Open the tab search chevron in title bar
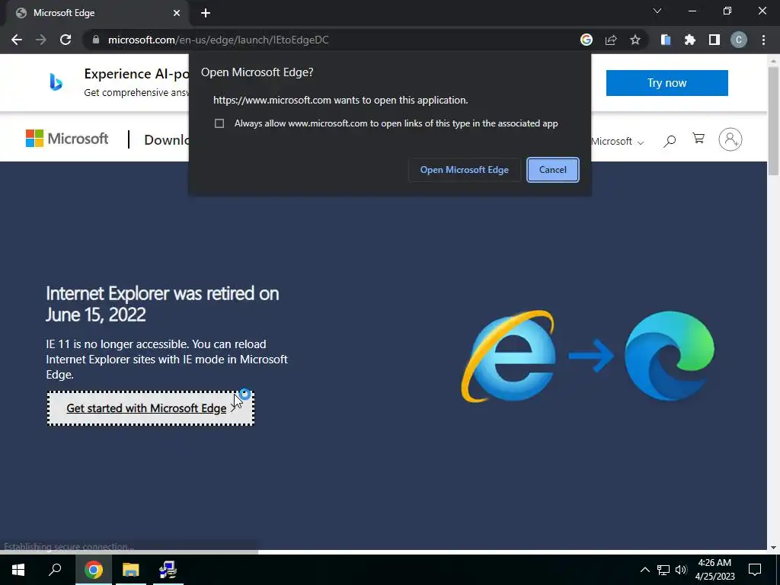Viewport: 780px width, 585px height. (x=657, y=11)
